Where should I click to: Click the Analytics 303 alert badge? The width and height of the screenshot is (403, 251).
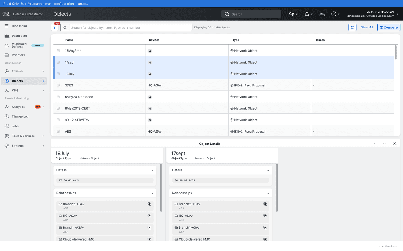click(38, 107)
